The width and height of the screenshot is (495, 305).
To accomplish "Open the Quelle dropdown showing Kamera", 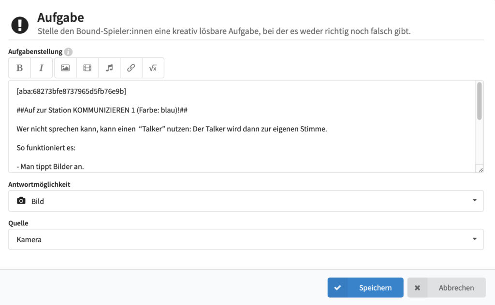I will (246, 239).
